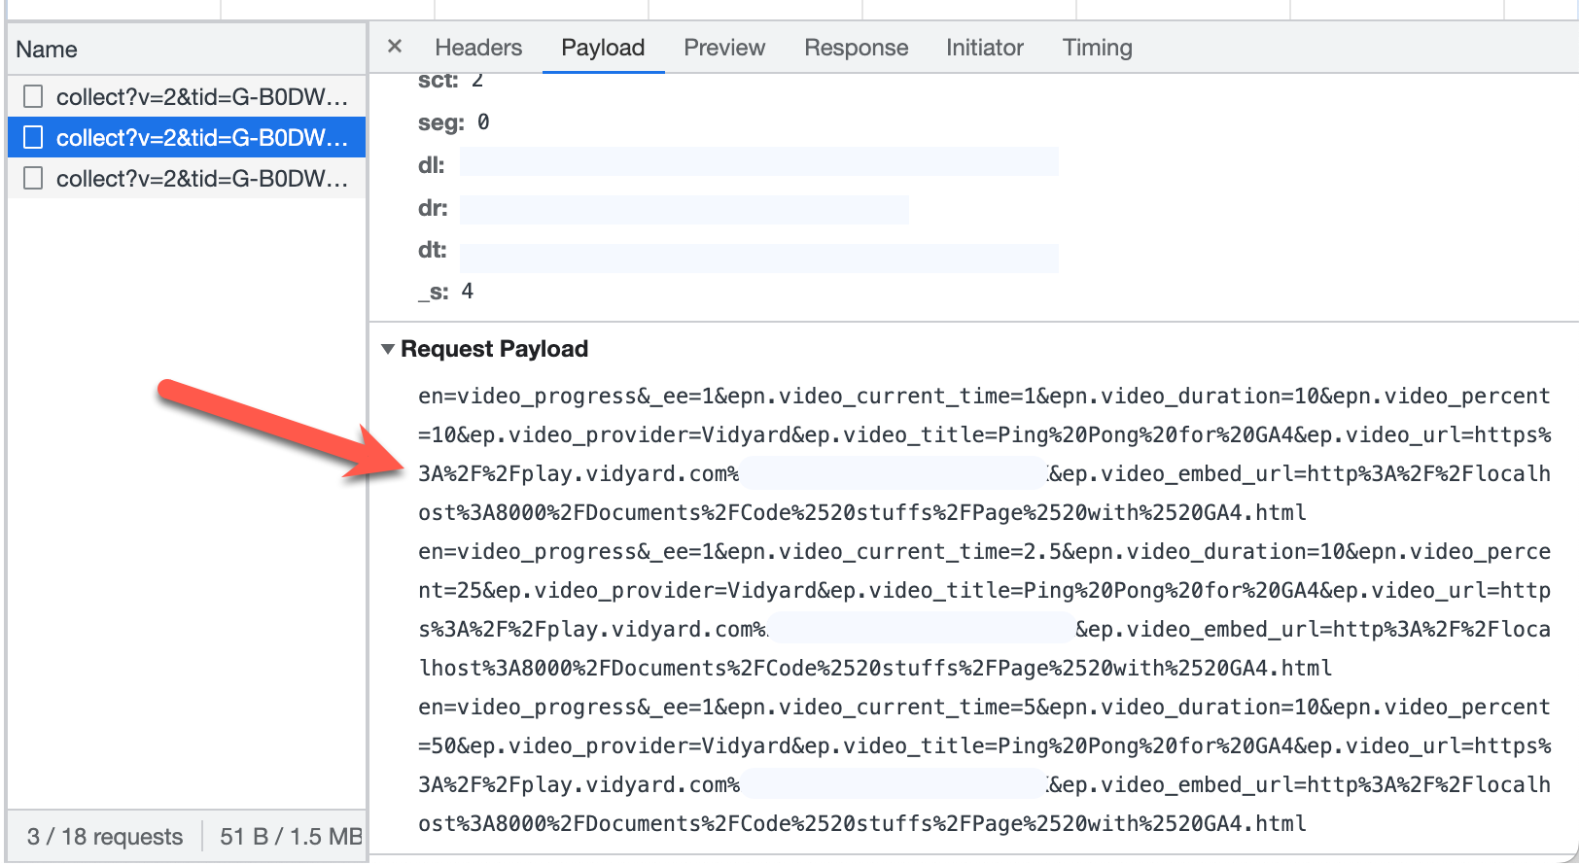The height and width of the screenshot is (865, 1579).
Task: Click the file icon of selected collect request
Action: tap(33, 137)
